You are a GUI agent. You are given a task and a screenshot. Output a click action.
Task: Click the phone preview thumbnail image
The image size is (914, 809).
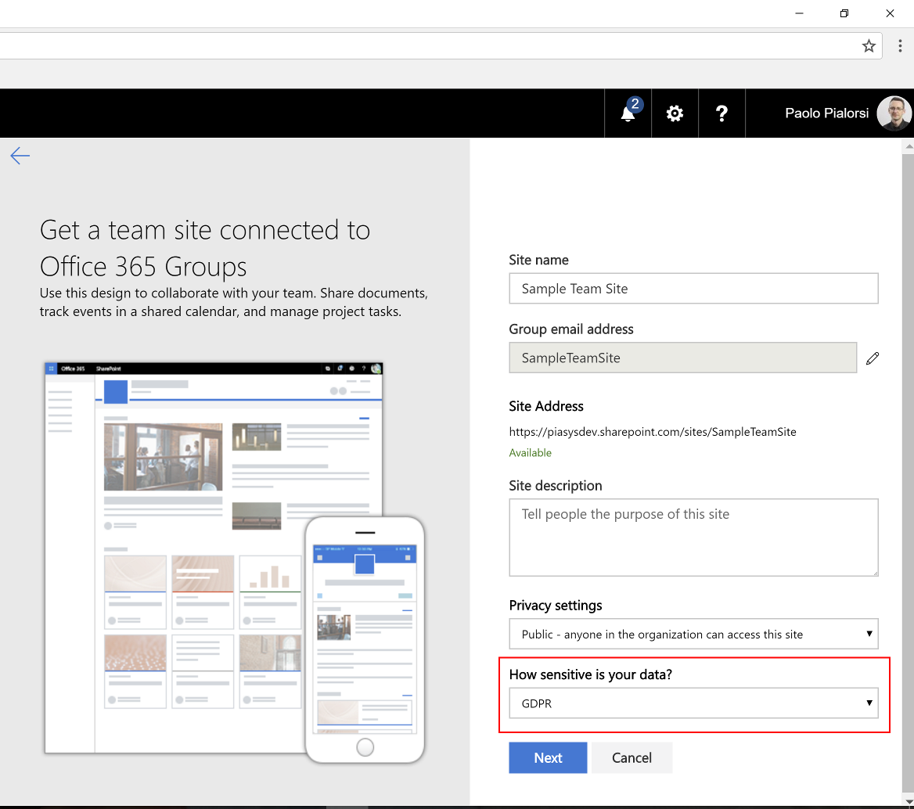365,638
